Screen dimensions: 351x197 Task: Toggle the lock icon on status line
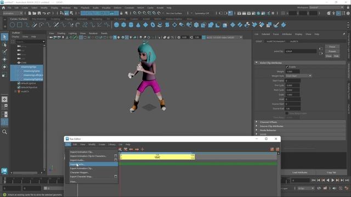point(121,13)
